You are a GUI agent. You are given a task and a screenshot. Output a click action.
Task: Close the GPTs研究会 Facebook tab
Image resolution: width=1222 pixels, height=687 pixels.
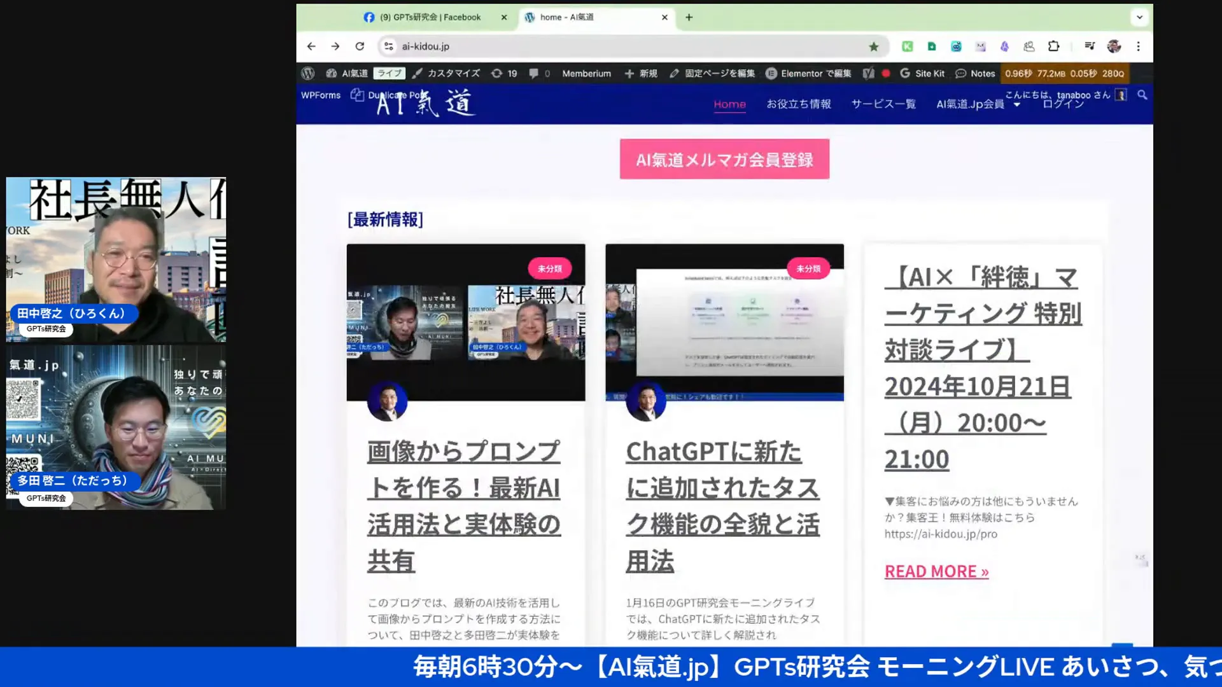(x=504, y=17)
